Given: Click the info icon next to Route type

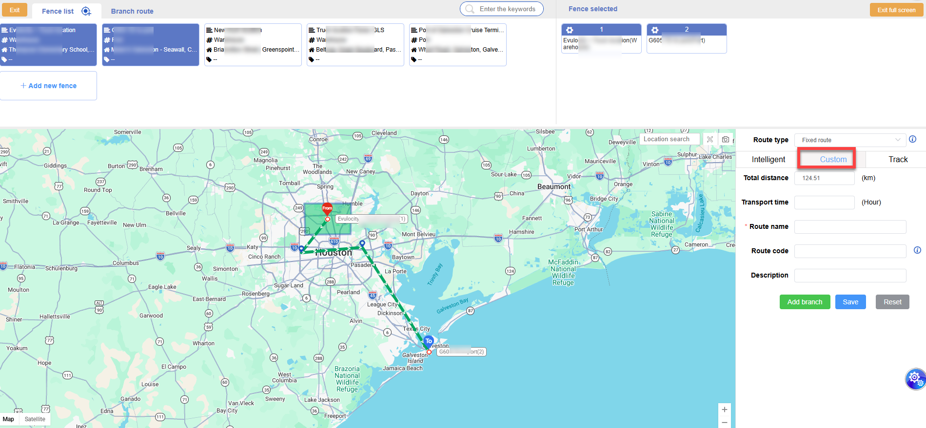Looking at the screenshot, I should click(912, 139).
